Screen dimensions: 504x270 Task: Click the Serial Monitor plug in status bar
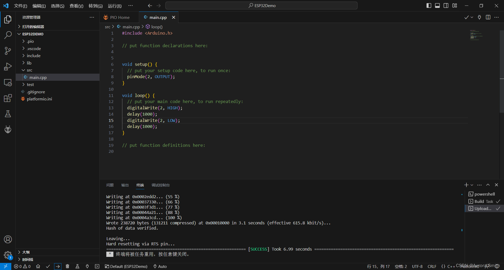(x=87, y=266)
